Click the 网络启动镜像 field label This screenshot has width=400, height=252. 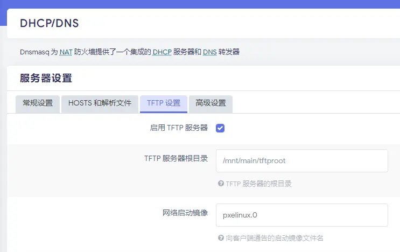click(x=185, y=213)
